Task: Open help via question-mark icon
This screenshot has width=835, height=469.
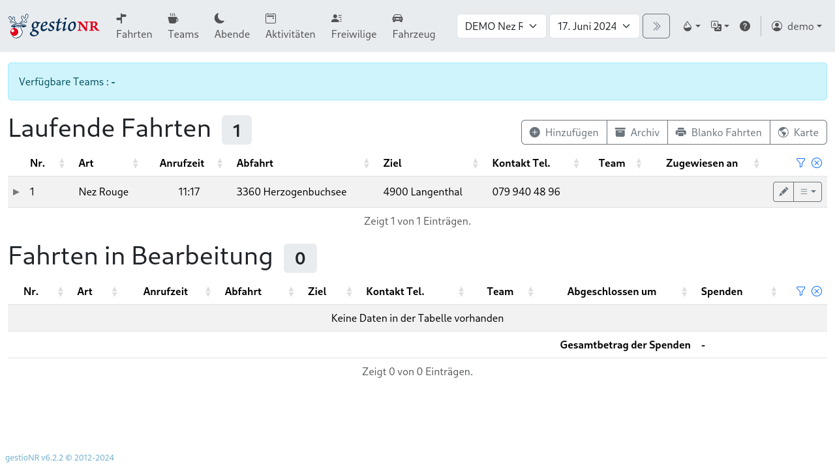Action: pyautogui.click(x=745, y=25)
